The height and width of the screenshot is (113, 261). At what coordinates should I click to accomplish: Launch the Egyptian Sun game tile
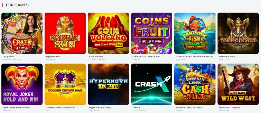65,33
